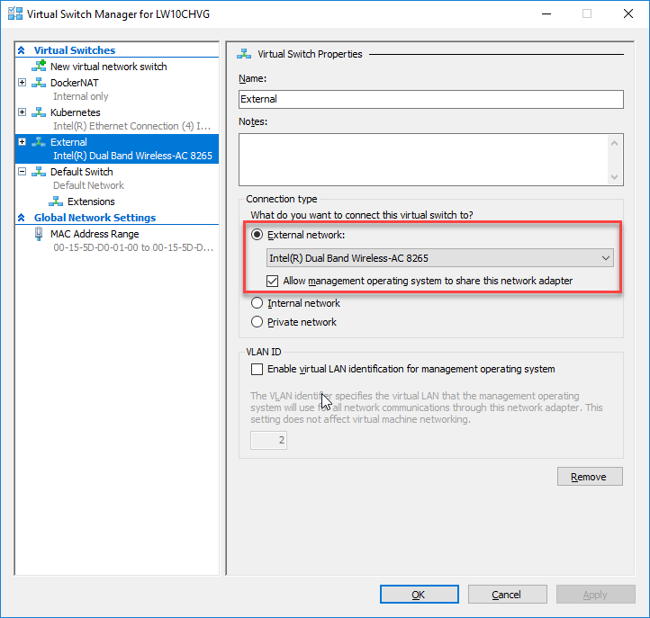The image size is (650, 618).
Task: Click the DockerNAT switch icon
Action: [39, 83]
